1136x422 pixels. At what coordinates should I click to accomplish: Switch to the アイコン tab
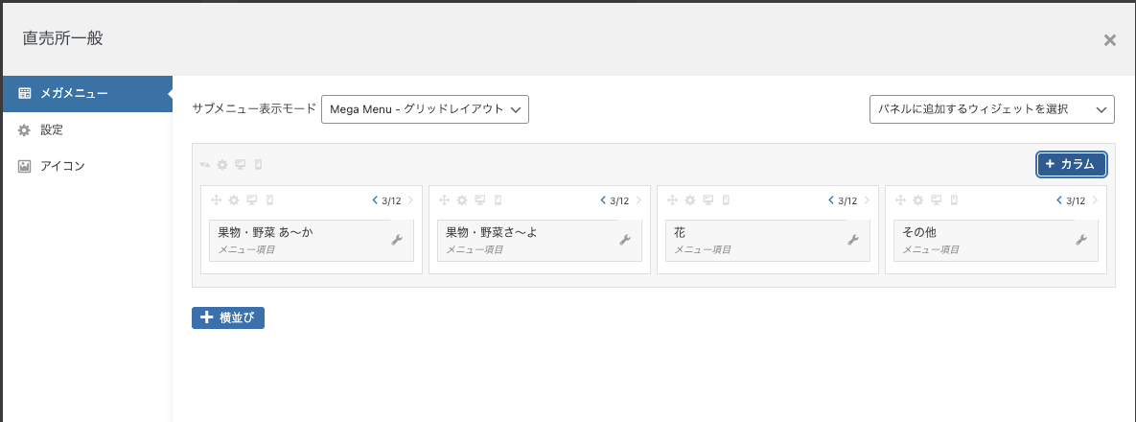[x=87, y=166]
